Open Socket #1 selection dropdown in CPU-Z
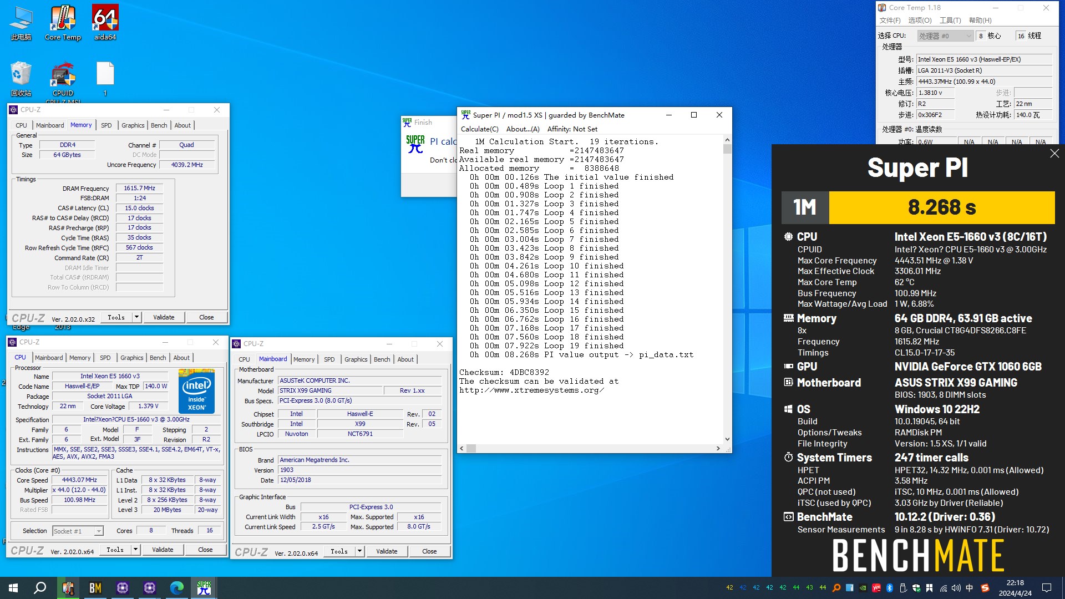1065x599 pixels. point(78,531)
